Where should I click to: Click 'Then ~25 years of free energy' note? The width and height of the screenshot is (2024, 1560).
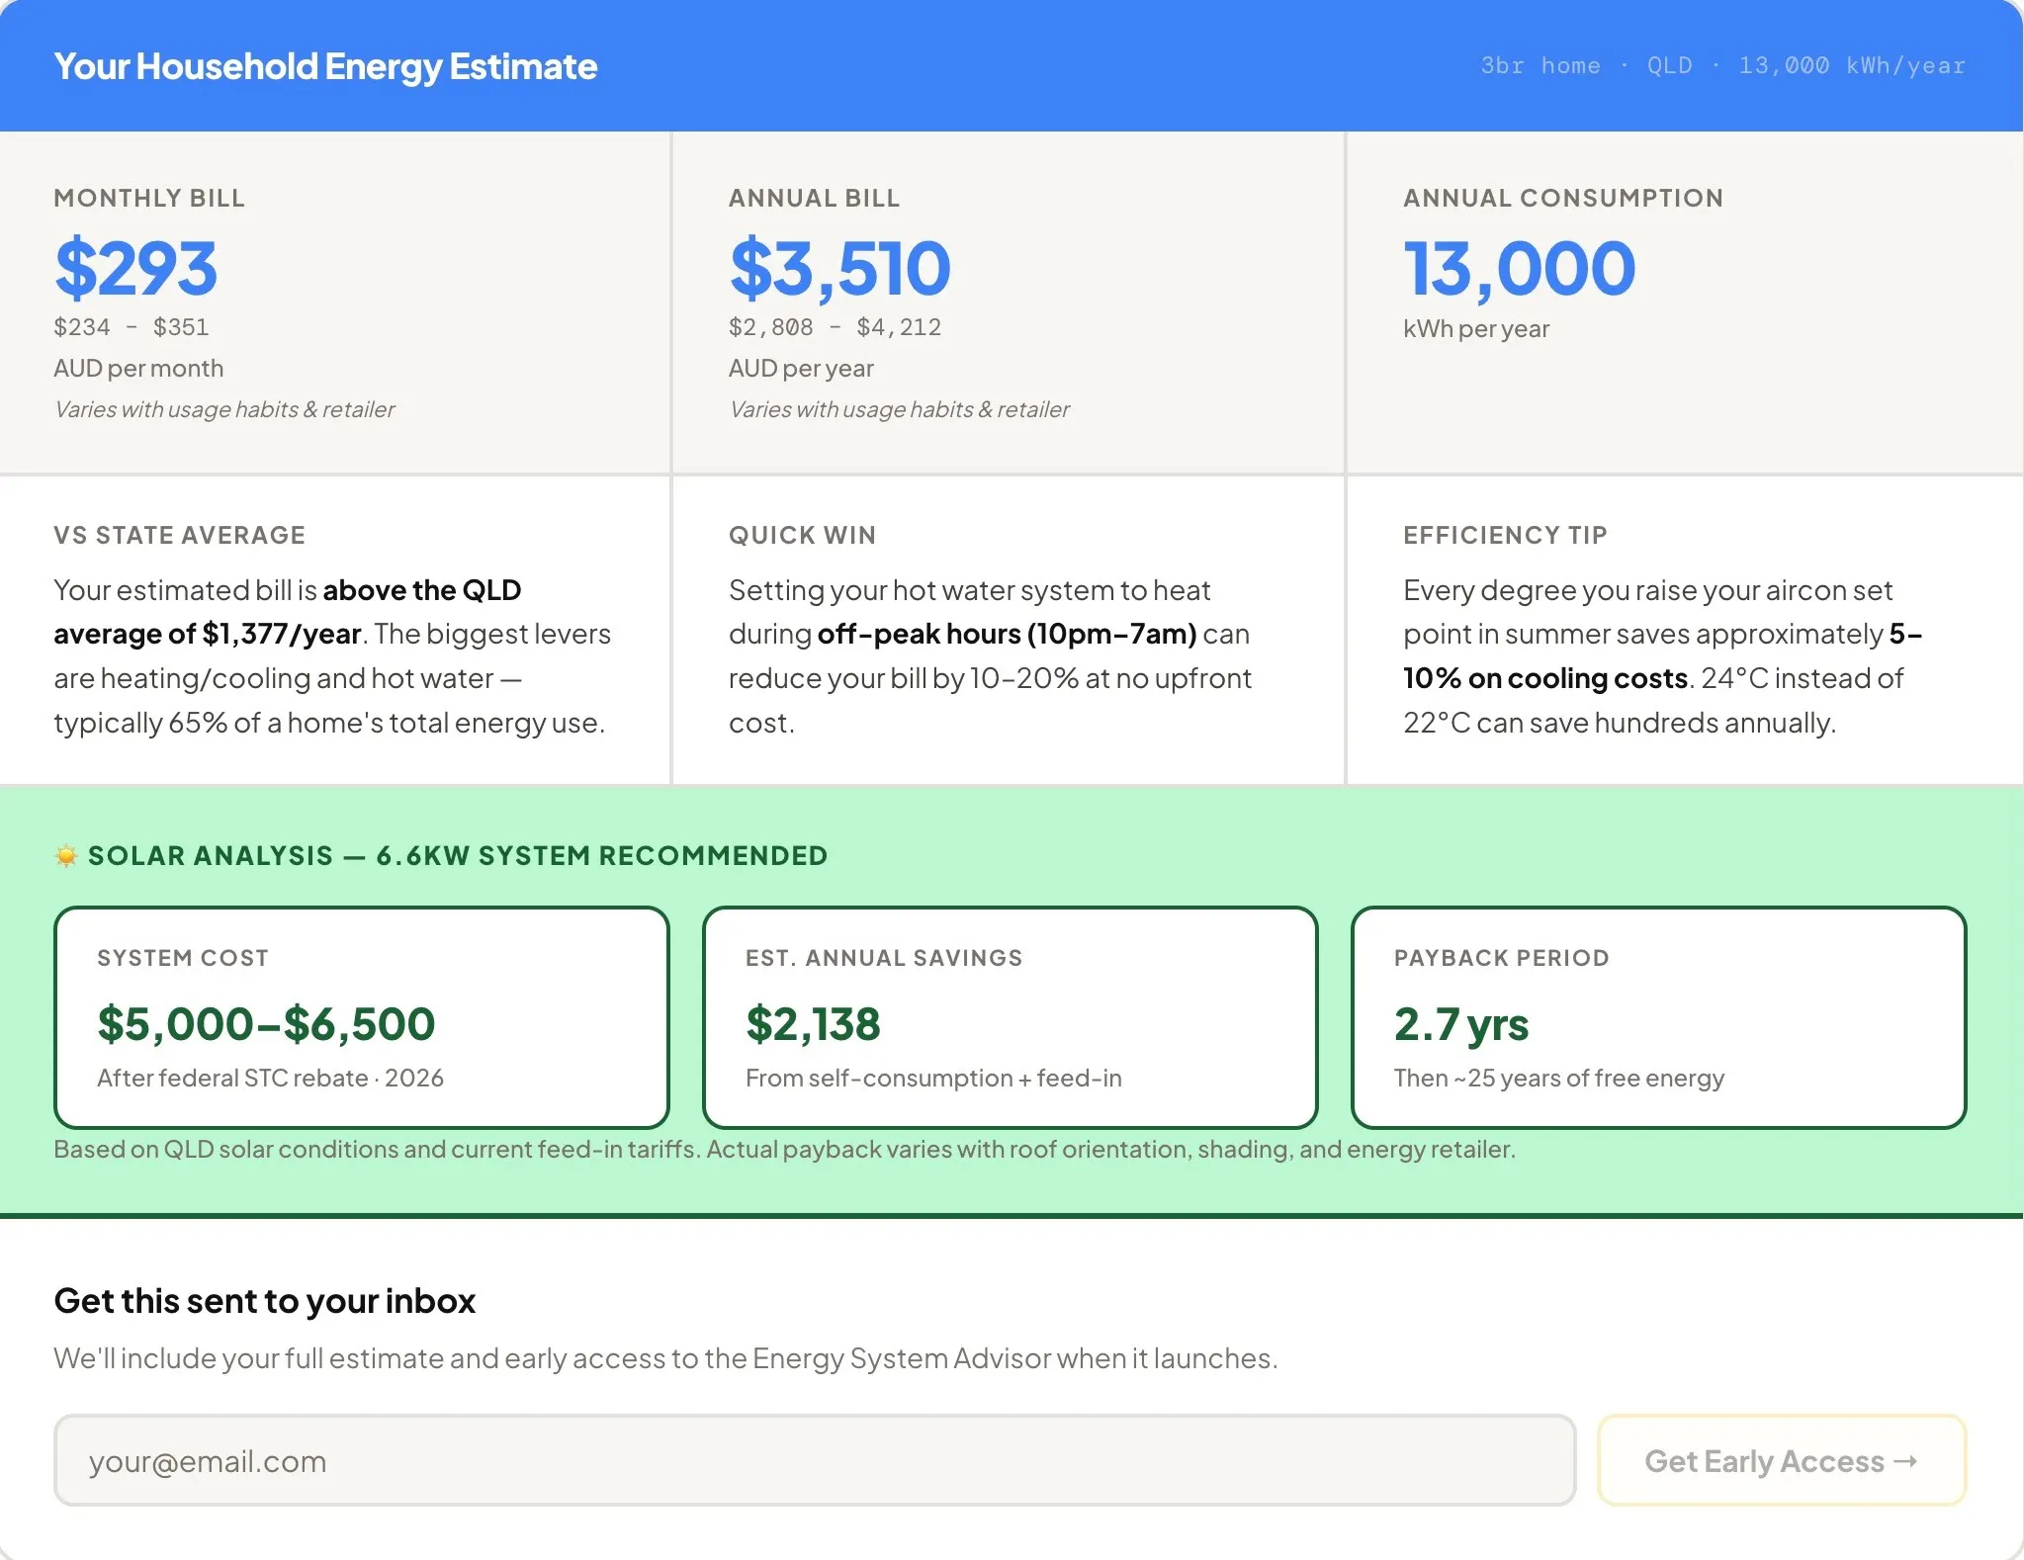(1559, 1078)
